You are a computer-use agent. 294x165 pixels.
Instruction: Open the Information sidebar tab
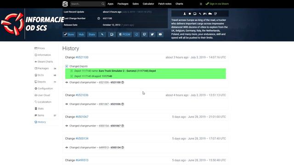[43, 55]
